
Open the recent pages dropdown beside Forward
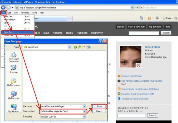click(x=12, y=8)
